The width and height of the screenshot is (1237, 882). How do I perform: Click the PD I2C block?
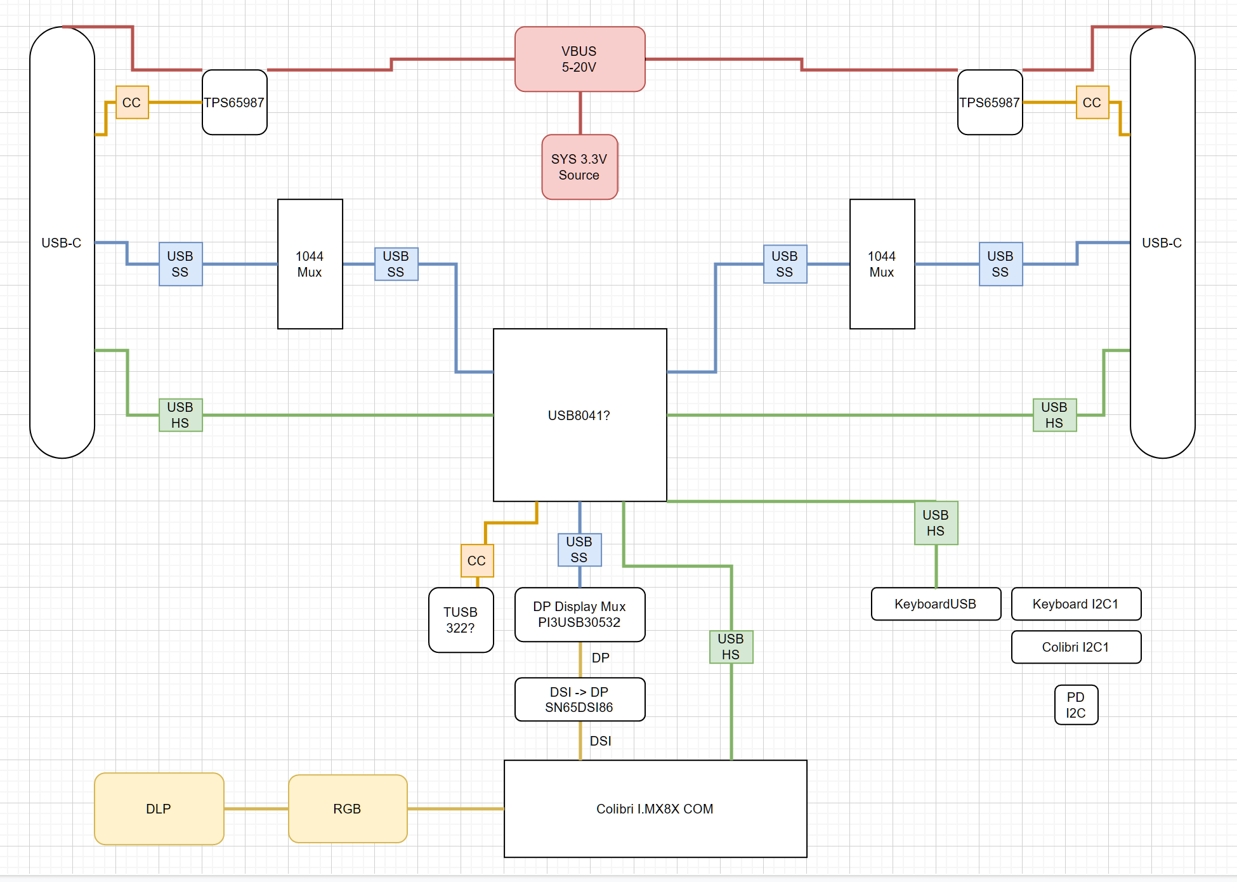coord(1076,705)
